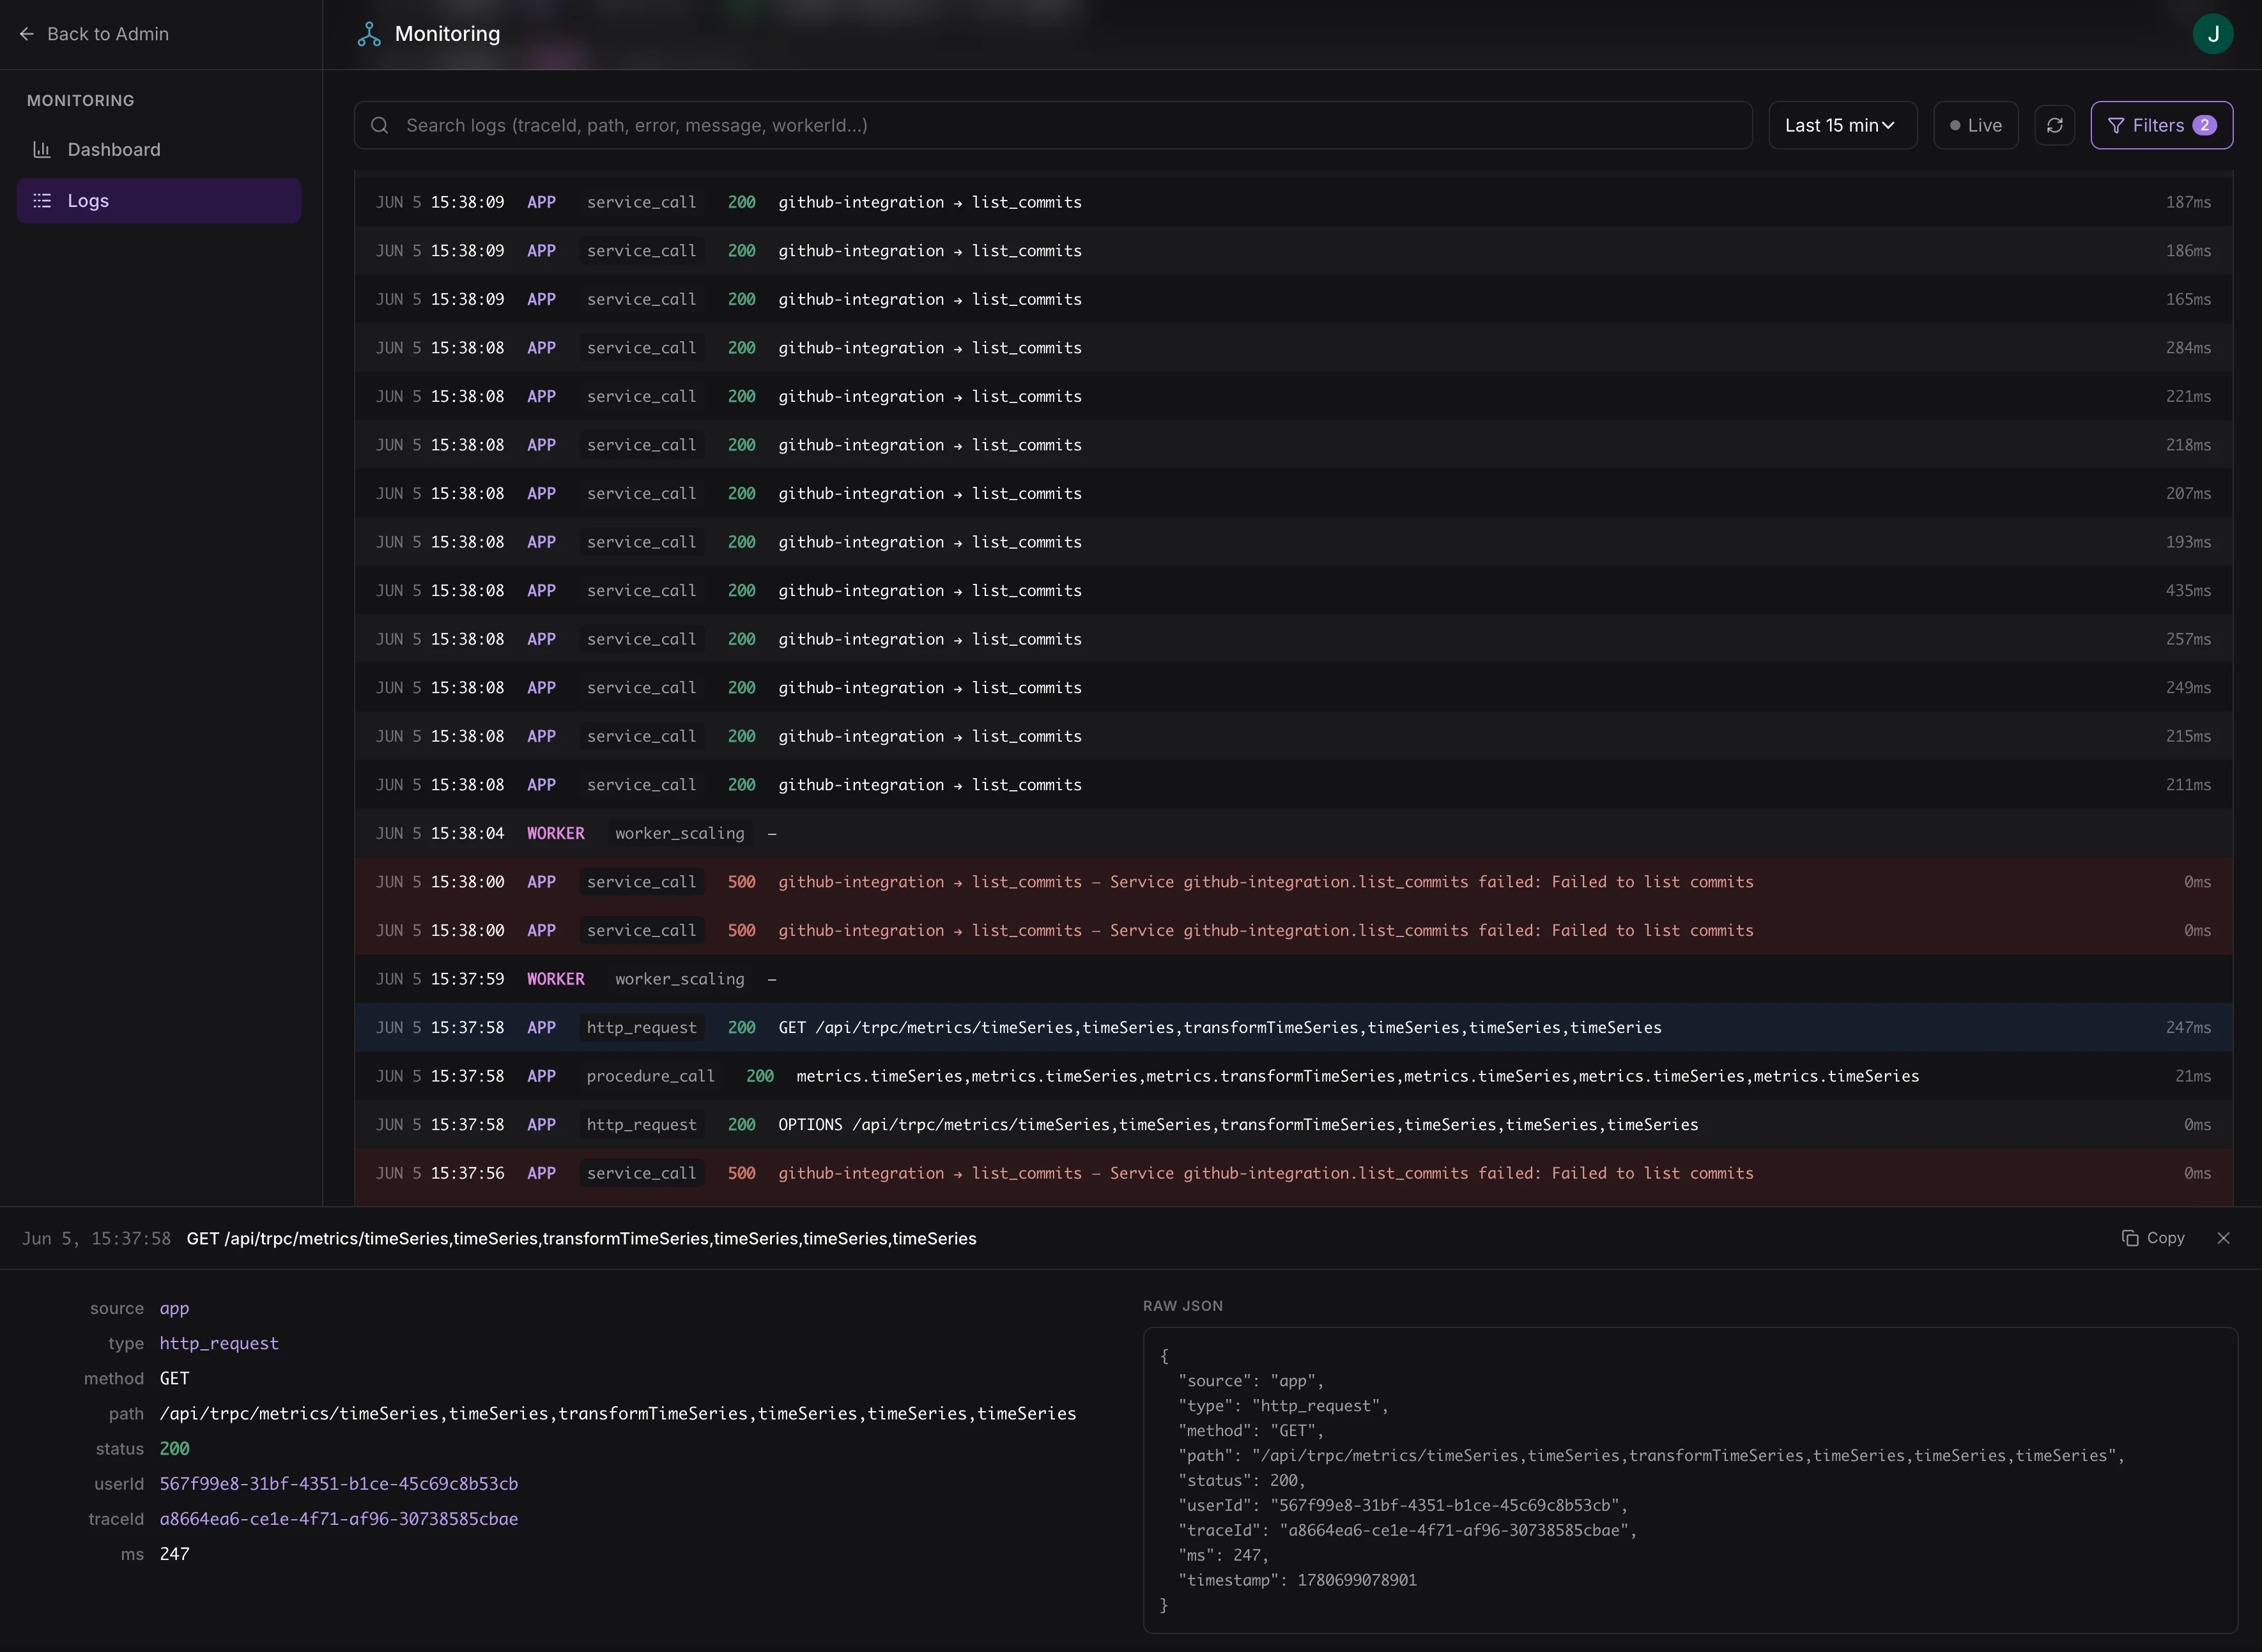Select the 15:37:59 worker_scaling log row
This screenshot has width=2262, height=1652.
[x=1293, y=979]
